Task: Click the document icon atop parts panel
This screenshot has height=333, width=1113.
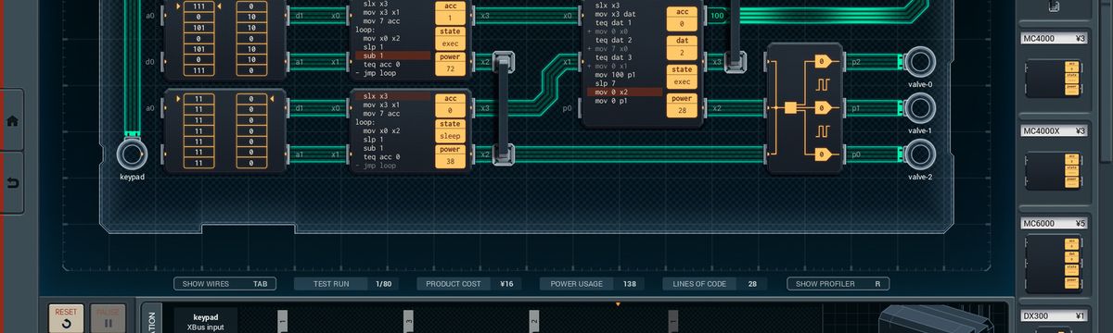Action: 1054,6
